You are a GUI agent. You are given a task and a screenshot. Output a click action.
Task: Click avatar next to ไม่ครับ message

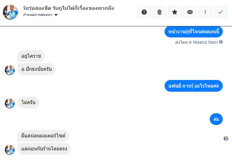tap(10, 103)
